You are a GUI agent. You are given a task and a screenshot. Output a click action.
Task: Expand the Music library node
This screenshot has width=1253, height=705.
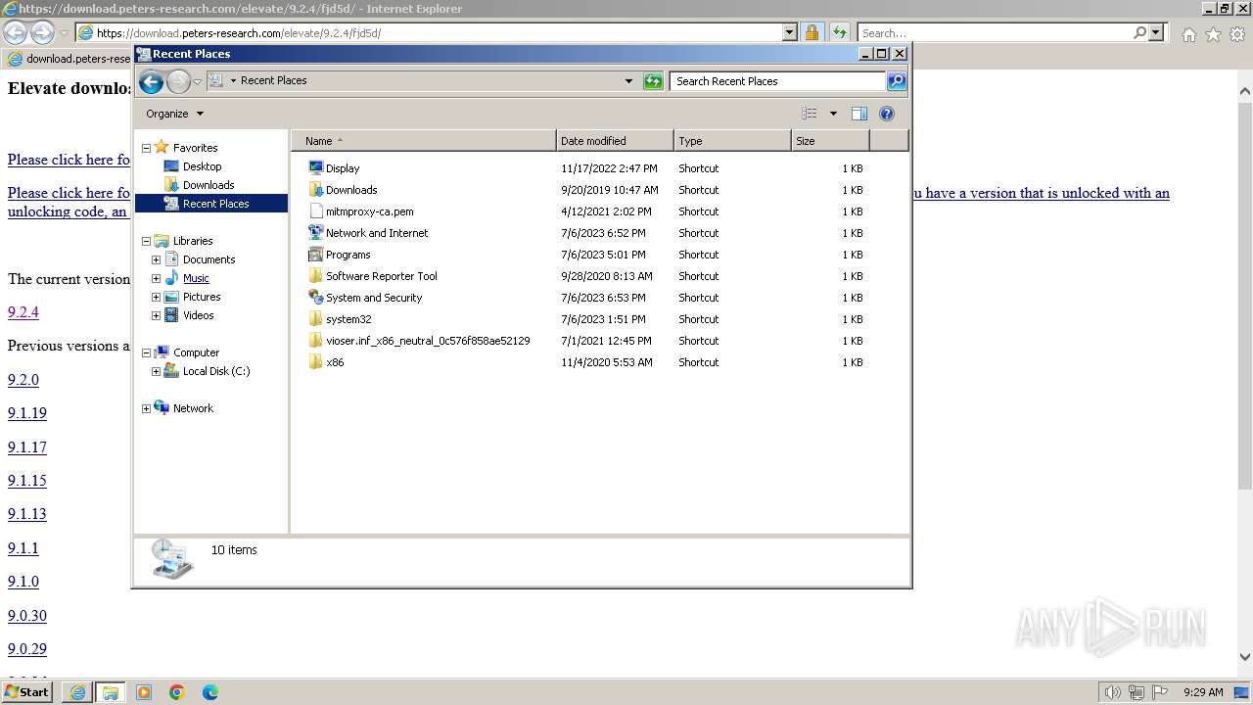coord(156,278)
